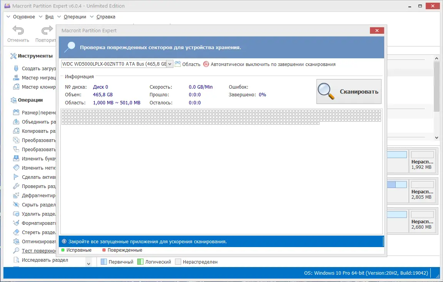Click the Первичный blue legend swatch
The image size is (443, 282).
pyautogui.click(x=104, y=262)
